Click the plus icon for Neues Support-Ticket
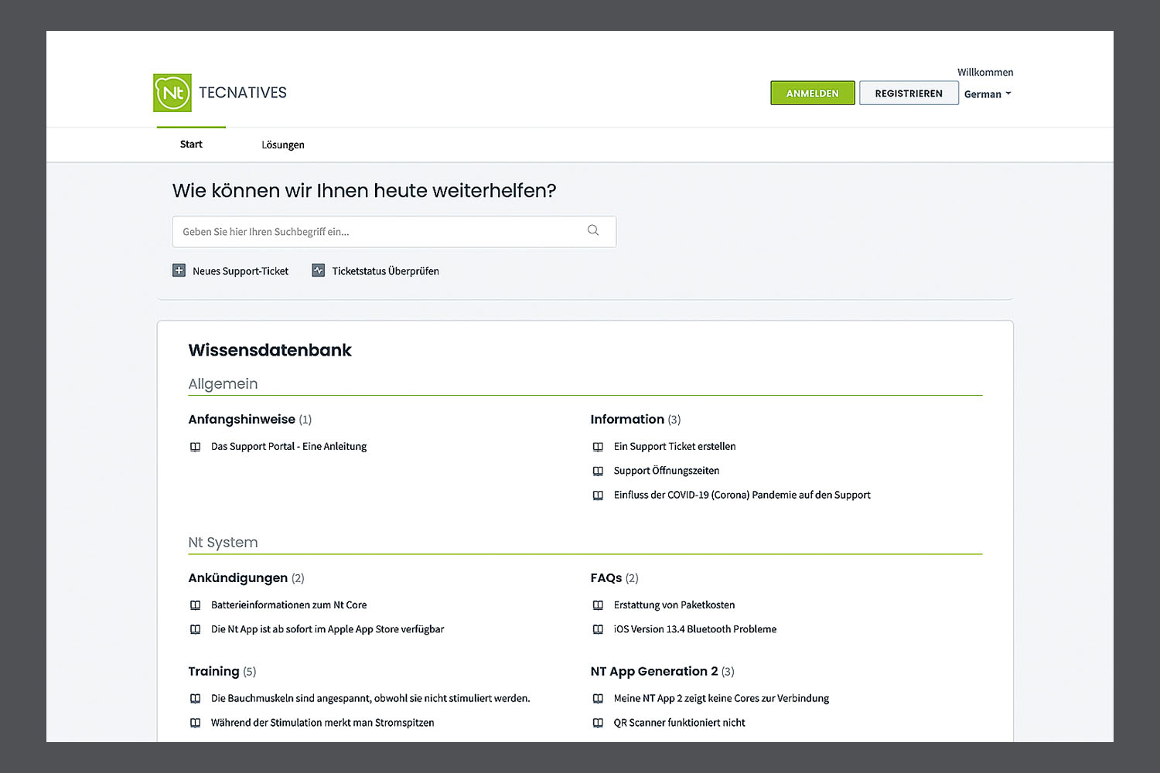This screenshot has width=1160, height=773. [x=179, y=271]
